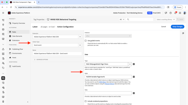
Task: Click the data element picker beside Type
Action: coord(134,64)
